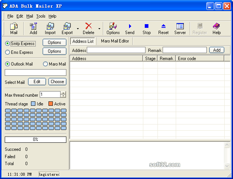Expand the Export dropdown arrow
233x179 pixels.
[x=78, y=29]
